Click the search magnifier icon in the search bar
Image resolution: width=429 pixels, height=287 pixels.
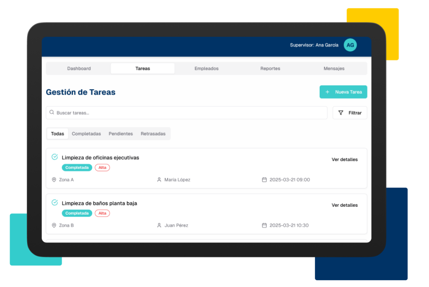(52, 113)
